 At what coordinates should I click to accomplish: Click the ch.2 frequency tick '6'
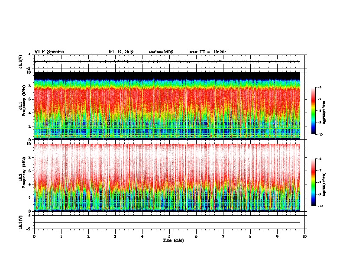pos(30,171)
